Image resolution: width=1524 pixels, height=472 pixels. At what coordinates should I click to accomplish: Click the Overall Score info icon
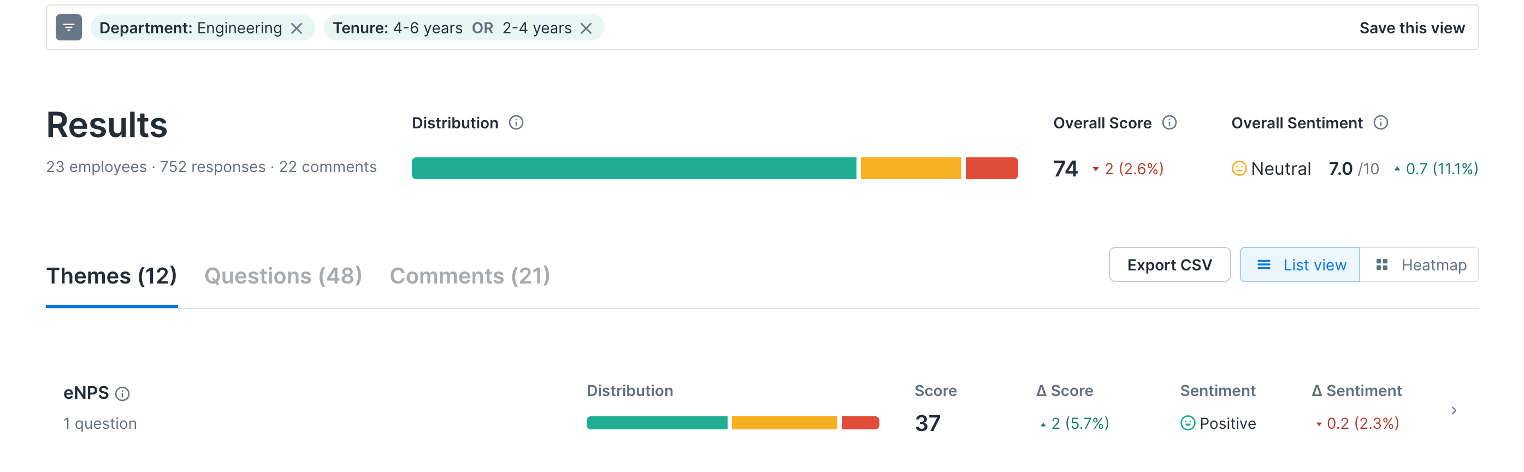pos(1169,122)
